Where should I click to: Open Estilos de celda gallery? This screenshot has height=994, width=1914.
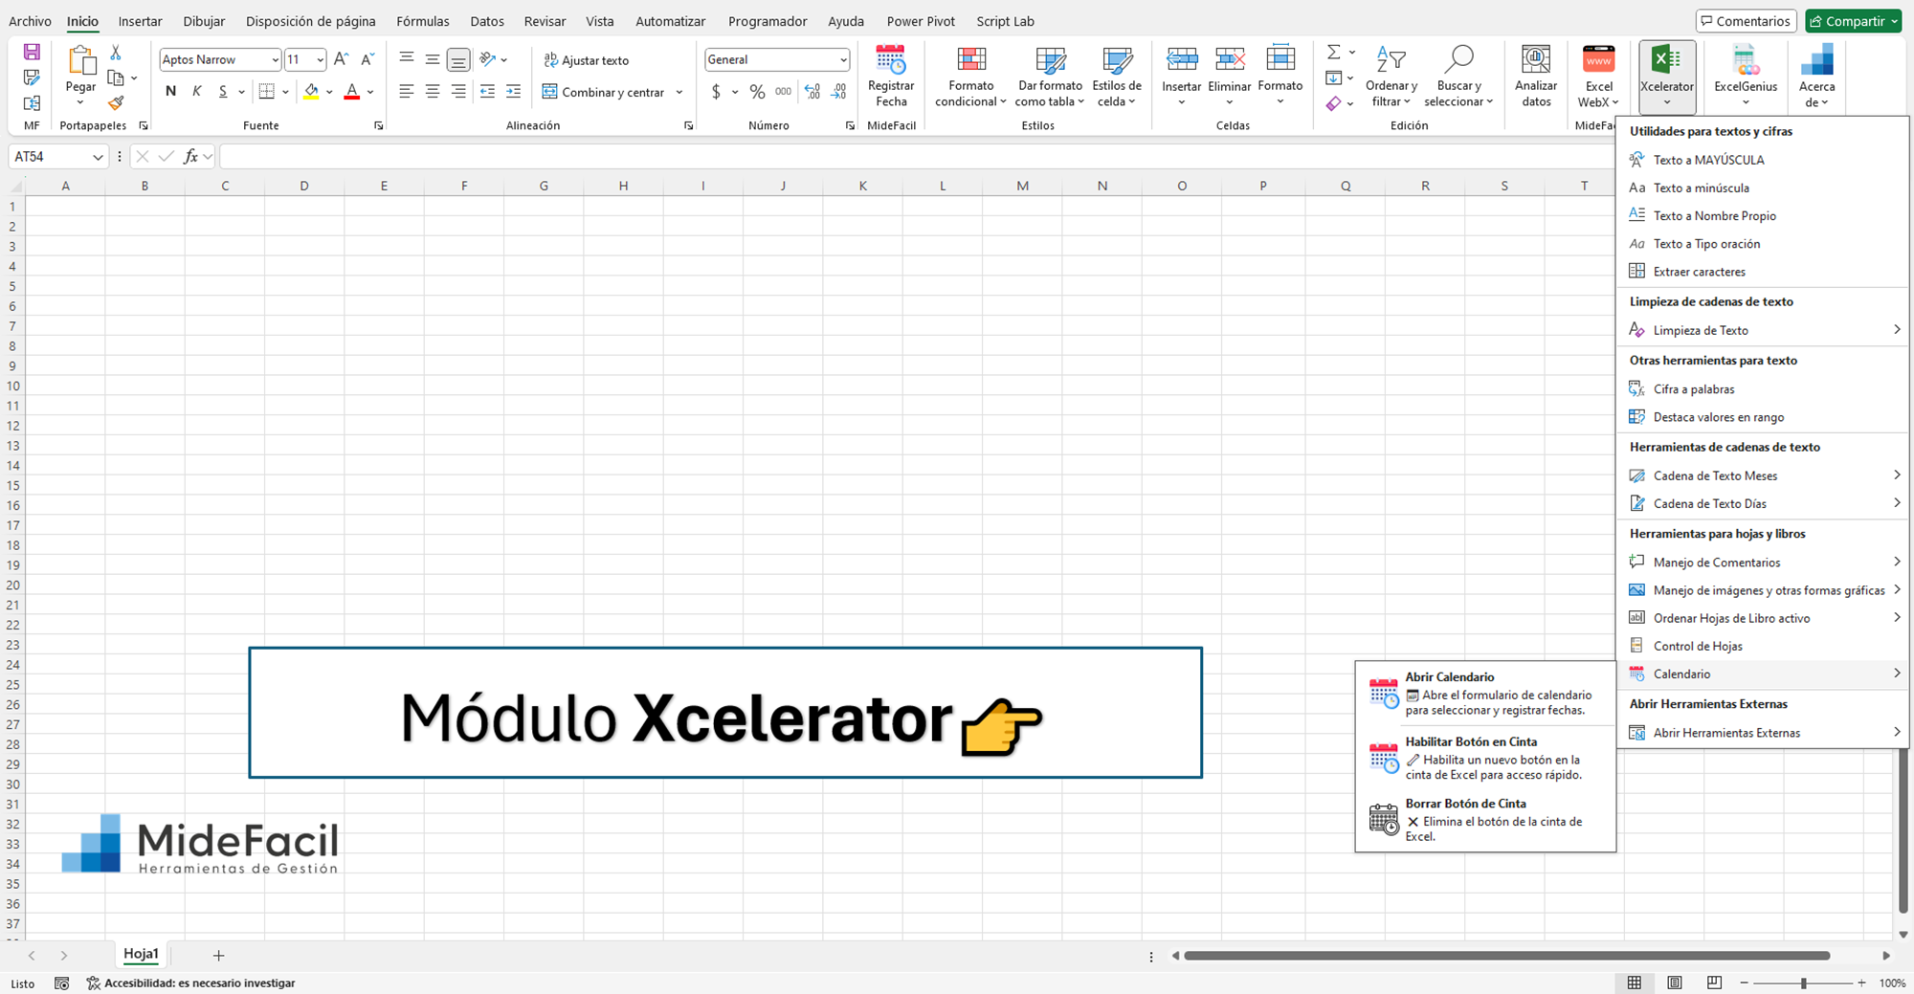point(1117,77)
